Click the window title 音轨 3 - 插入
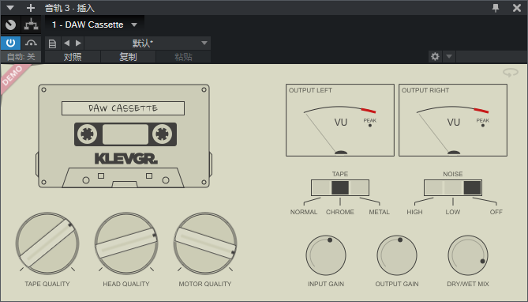The image size is (528, 302). pos(69,8)
